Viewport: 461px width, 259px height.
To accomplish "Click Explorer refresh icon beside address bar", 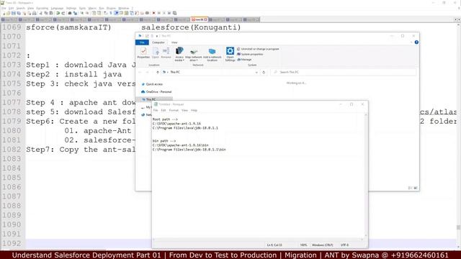I will [264, 72].
